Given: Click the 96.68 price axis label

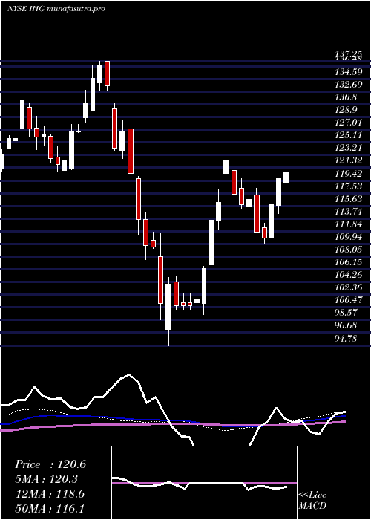Looking at the screenshot, I should coord(347,325).
